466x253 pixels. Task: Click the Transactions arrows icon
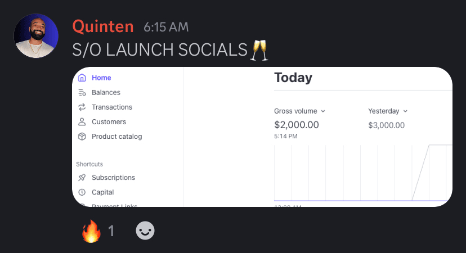(x=82, y=107)
